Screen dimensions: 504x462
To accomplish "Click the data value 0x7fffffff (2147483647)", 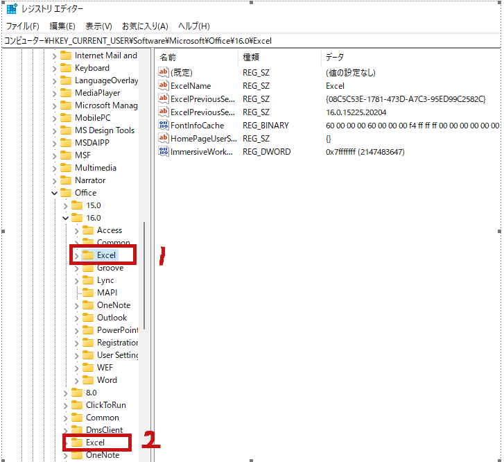I will 365,151.
